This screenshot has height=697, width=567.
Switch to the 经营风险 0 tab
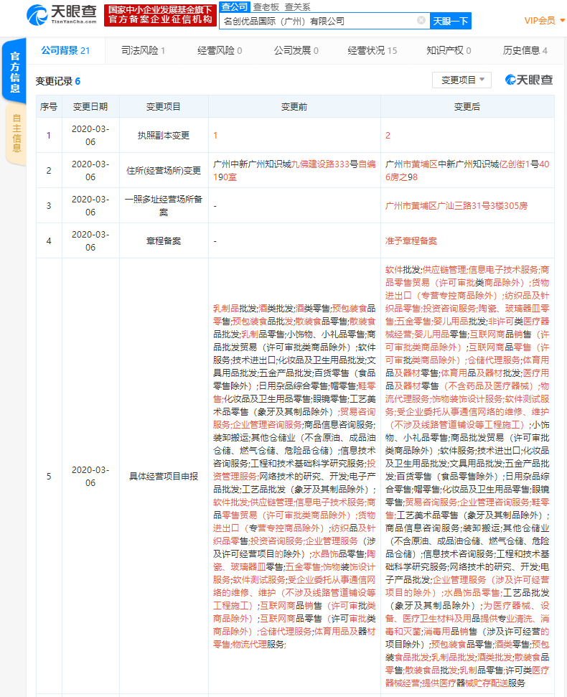(x=220, y=50)
